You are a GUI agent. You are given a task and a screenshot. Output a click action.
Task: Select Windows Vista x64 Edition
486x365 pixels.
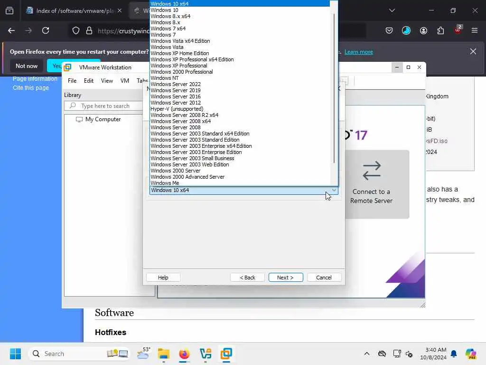click(240, 41)
